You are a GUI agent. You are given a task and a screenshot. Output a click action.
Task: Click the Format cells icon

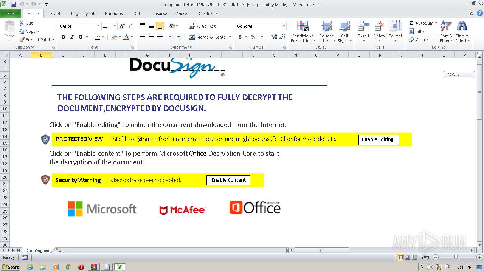pos(396,26)
